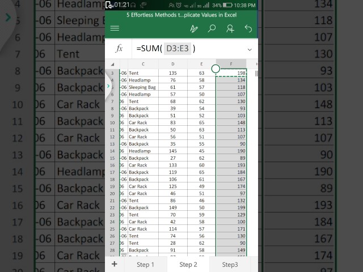The width and height of the screenshot is (363, 272).
Task: Open the search magnifier icon
Action: 212,29
